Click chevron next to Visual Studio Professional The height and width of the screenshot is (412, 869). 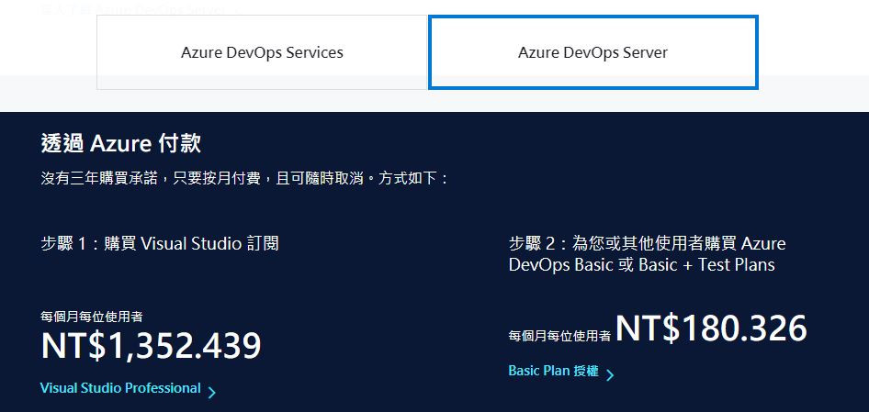(x=211, y=393)
